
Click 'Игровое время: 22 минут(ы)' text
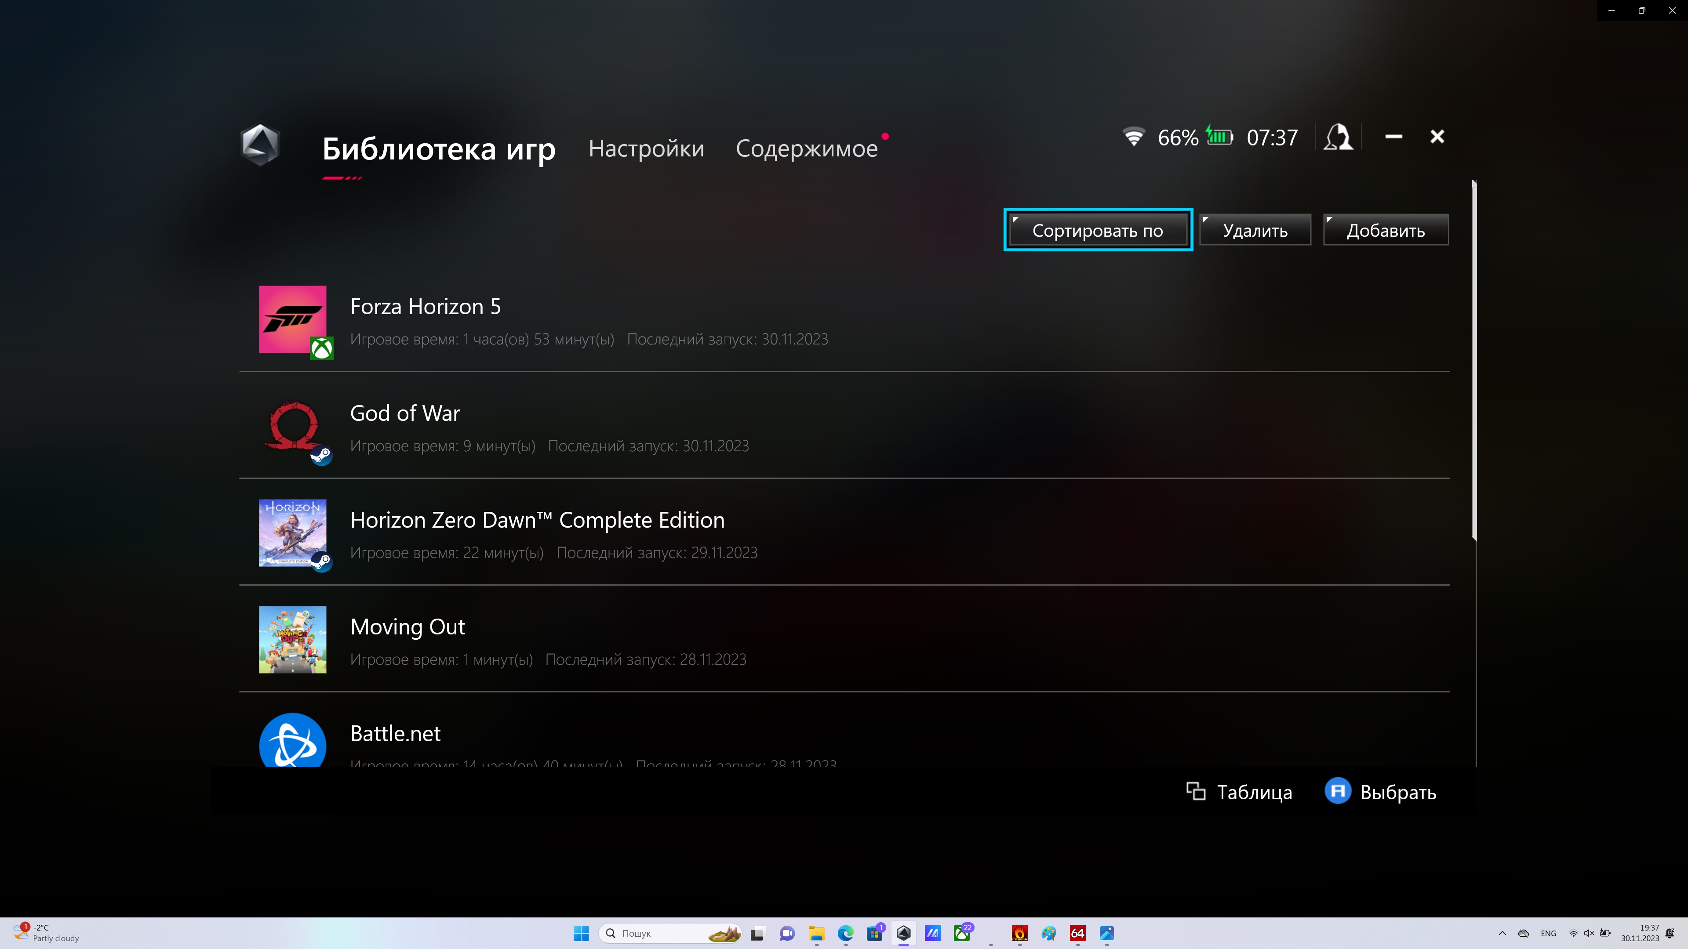pos(447,553)
